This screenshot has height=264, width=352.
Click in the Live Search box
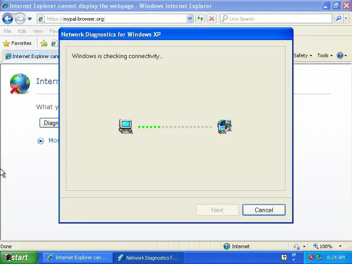[x=276, y=19]
